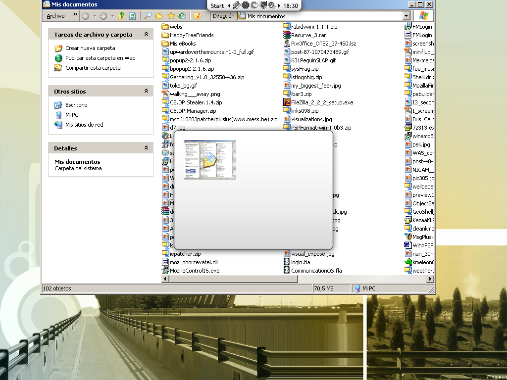Open the Search magnifier in the toolbar
This screenshot has height=380, width=507.
point(148,16)
